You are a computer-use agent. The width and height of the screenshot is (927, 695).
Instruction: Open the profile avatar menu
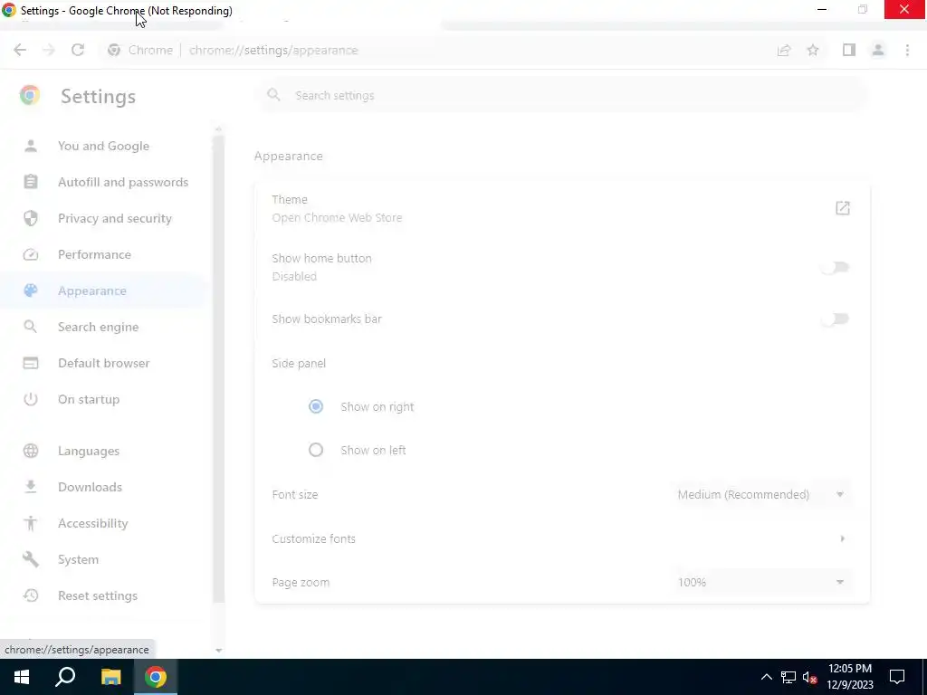(x=878, y=51)
